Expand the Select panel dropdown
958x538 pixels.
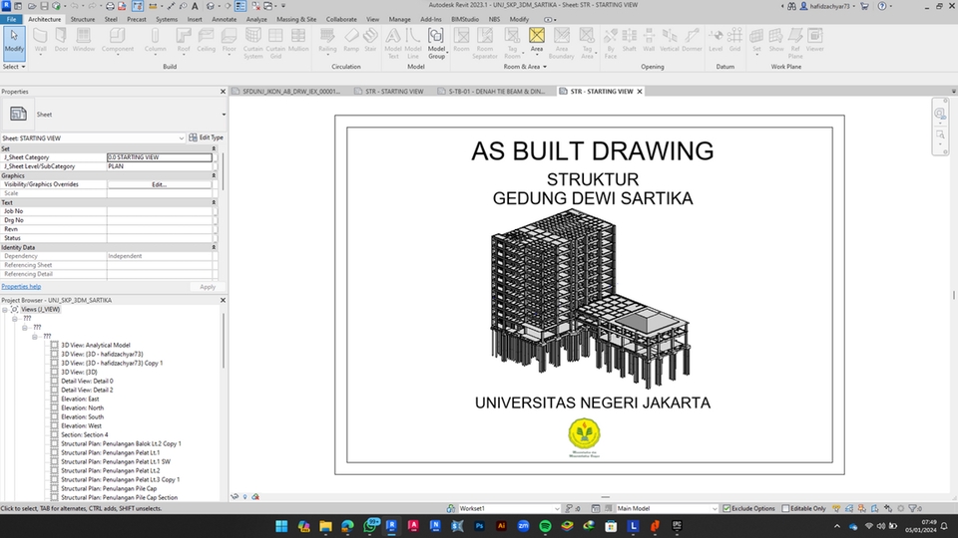[14, 67]
